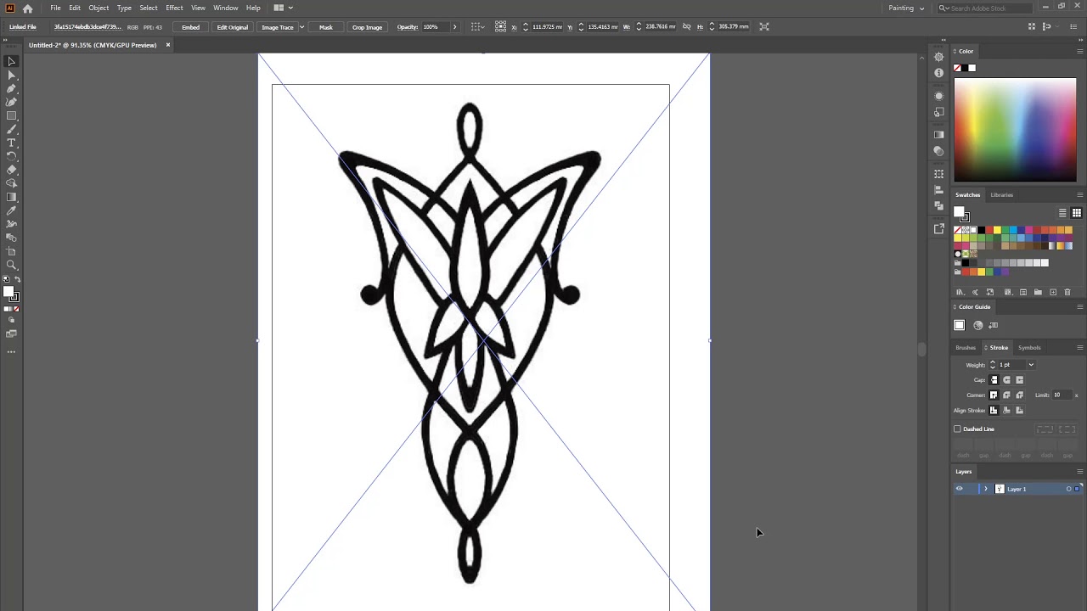Screen dimensions: 1087x611
Task: Click the Edit Original button
Action: point(232,27)
